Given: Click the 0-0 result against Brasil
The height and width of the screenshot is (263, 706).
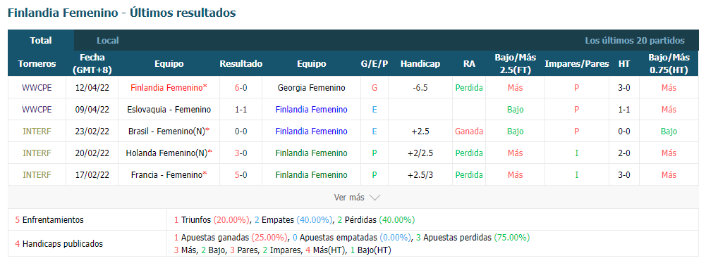Looking at the screenshot, I should tap(241, 131).
